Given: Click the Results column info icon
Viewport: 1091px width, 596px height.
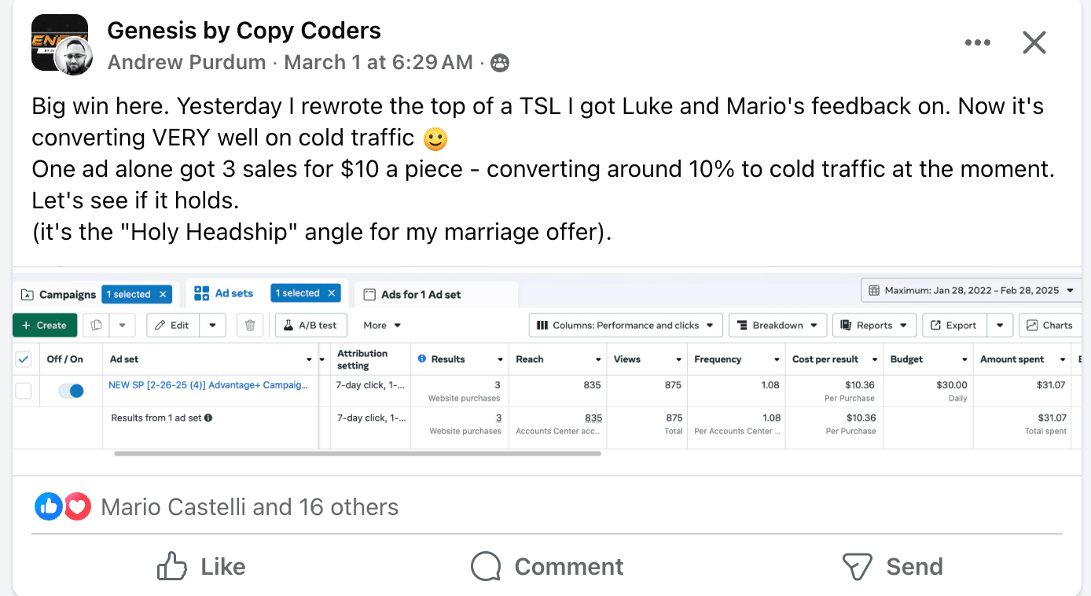Looking at the screenshot, I should pos(422,359).
